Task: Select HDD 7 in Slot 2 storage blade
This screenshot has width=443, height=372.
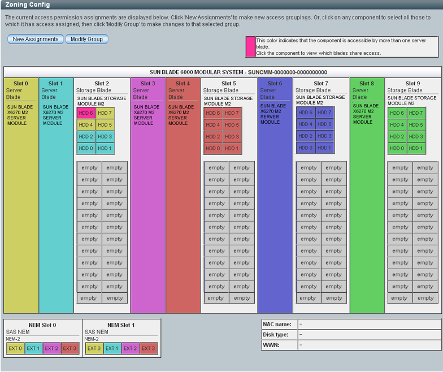Action: (x=105, y=113)
